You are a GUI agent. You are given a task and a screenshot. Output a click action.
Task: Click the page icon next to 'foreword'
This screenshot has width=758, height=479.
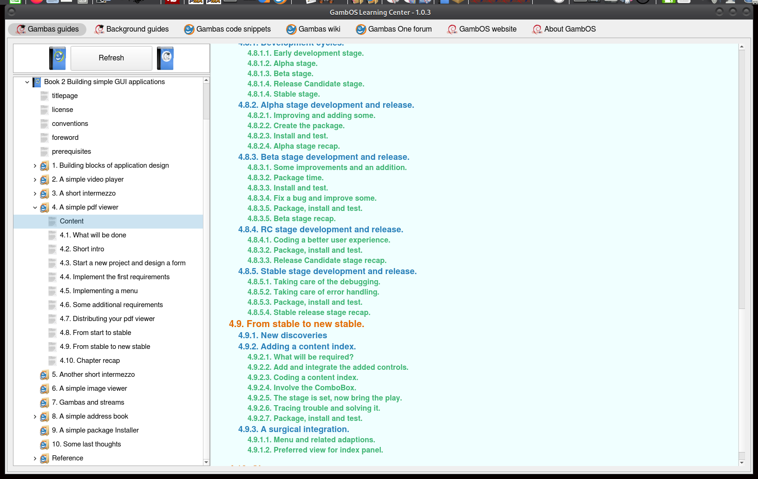[x=45, y=138]
